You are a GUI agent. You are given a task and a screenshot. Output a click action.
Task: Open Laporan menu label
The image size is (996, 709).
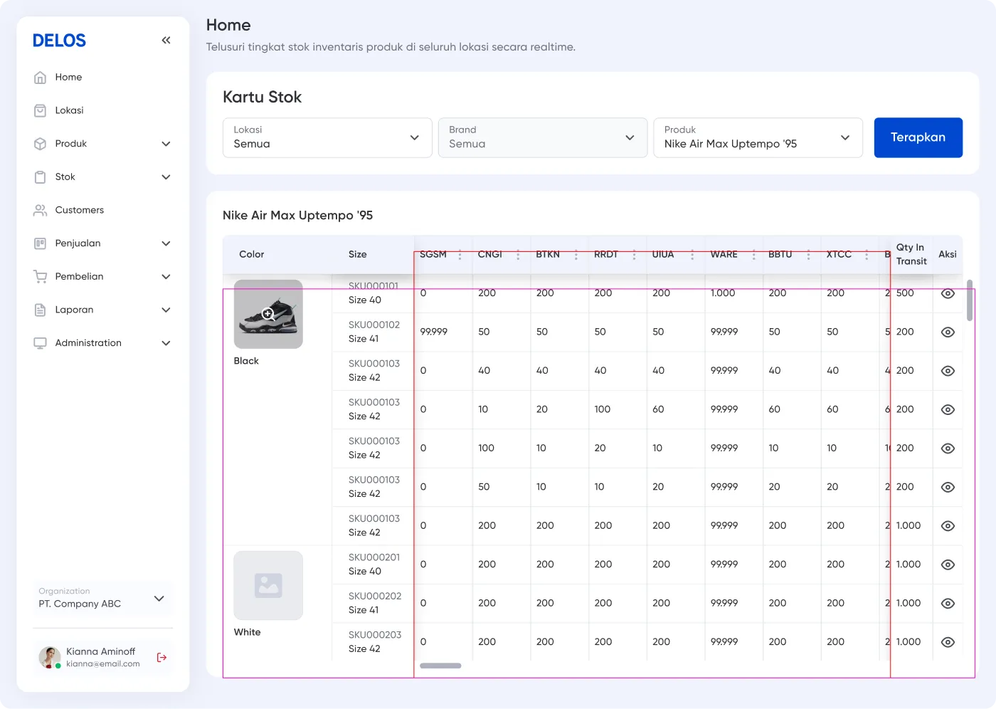74,310
